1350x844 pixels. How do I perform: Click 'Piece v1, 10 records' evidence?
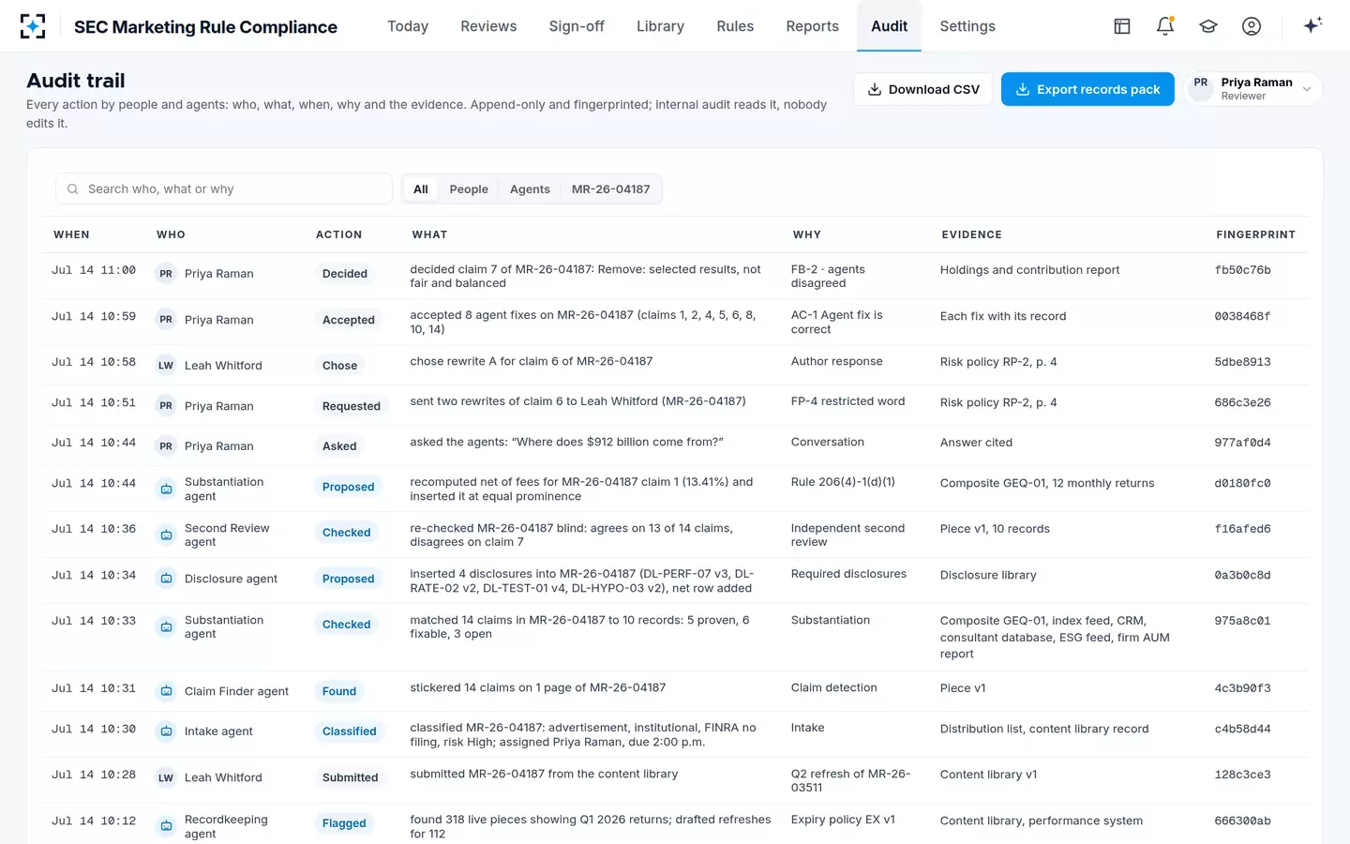[995, 529]
